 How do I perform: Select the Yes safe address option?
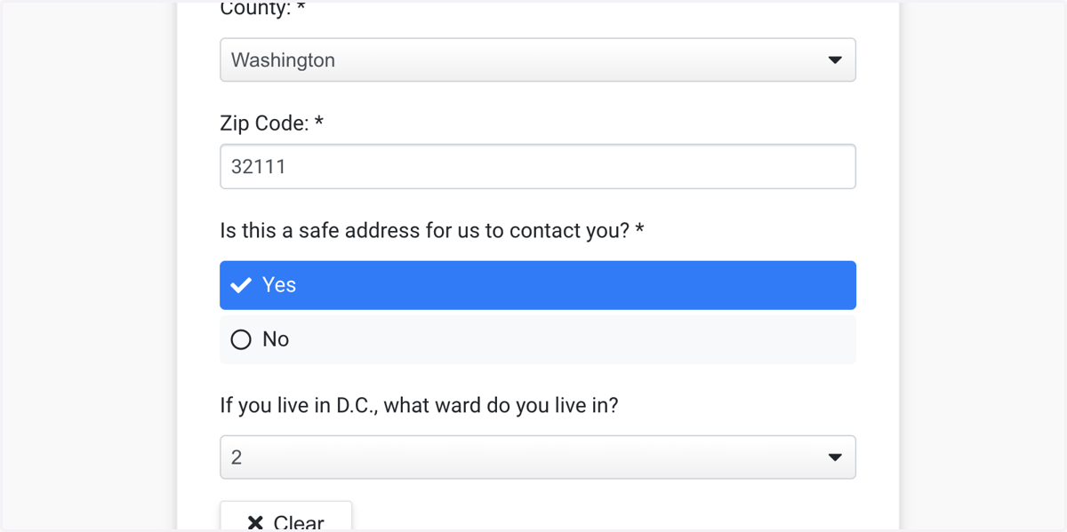pos(538,285)
